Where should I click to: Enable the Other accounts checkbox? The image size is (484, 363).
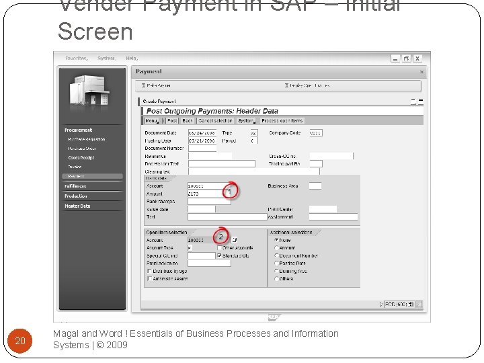point(219,247)
